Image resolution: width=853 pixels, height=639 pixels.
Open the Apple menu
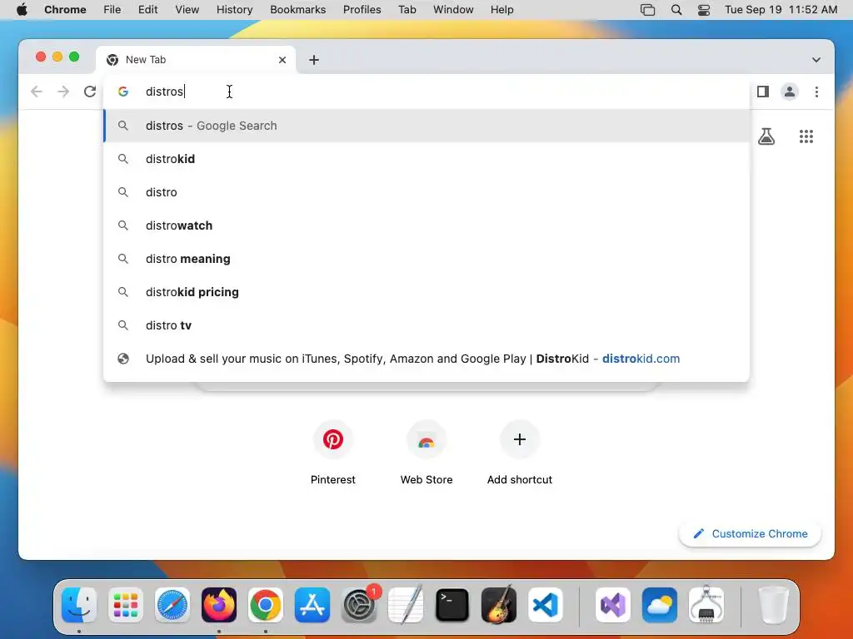point(22,10)
